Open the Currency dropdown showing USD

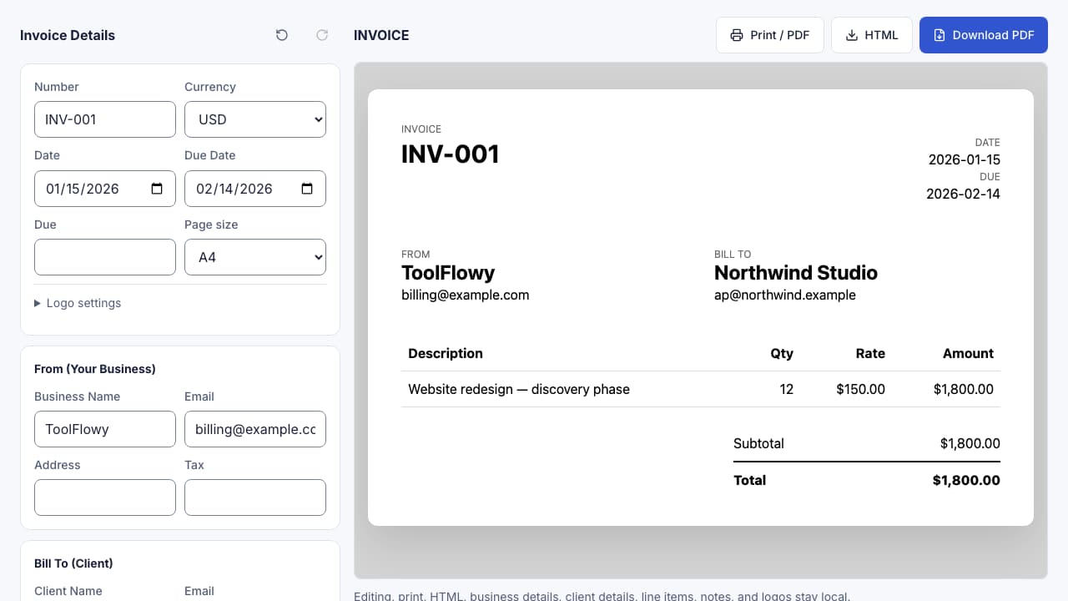[x=255, y=119]
